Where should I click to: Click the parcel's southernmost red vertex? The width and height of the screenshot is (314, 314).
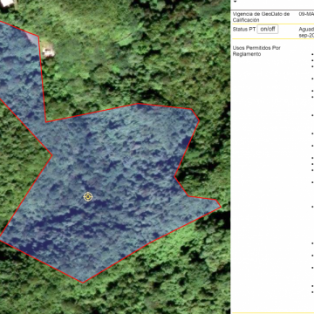tap(83, 283)
